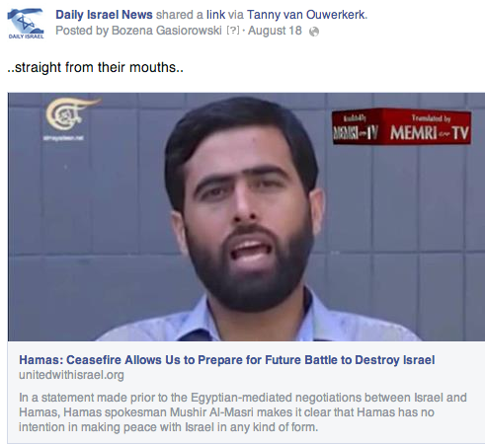The image size is (485, 445).
Task: Click the unitedwithisrael.org domain text
Action: (71, 375)
